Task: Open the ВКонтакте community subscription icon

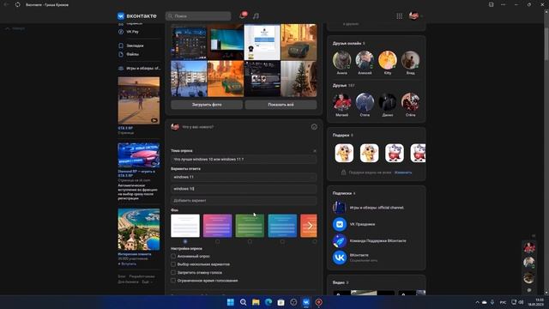Action: pyautogui.click(x=340, y=257)
